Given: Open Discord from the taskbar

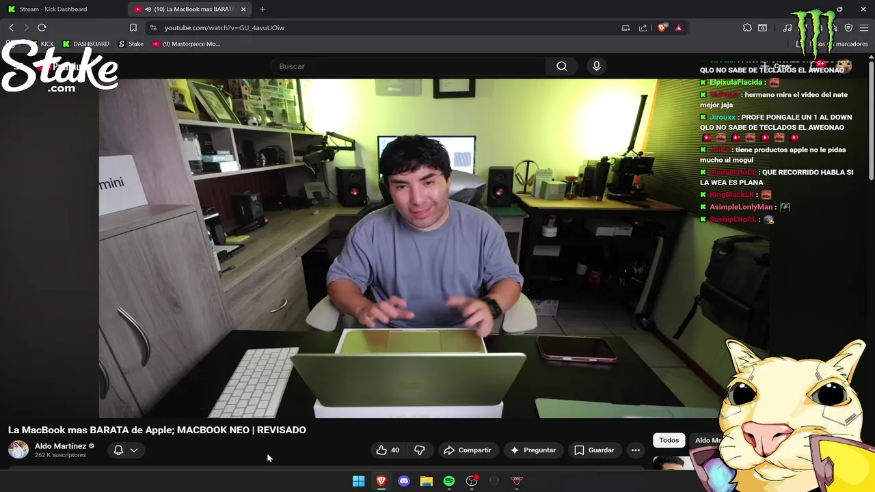Looking at the screenshot, I should click(404, 481).
